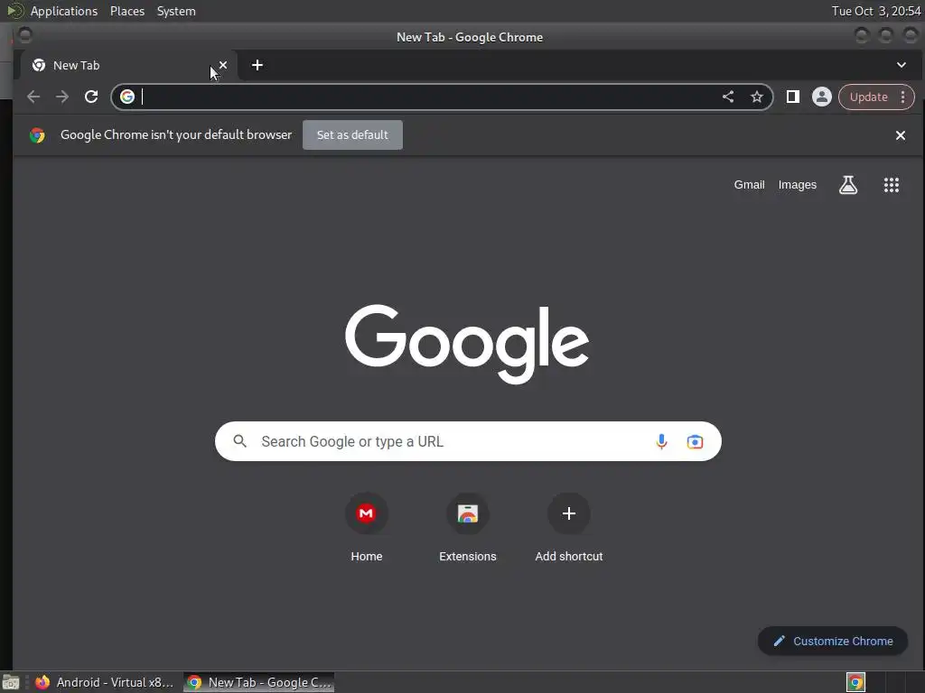Click the Chrome icon in the system tray

[855, 682]
